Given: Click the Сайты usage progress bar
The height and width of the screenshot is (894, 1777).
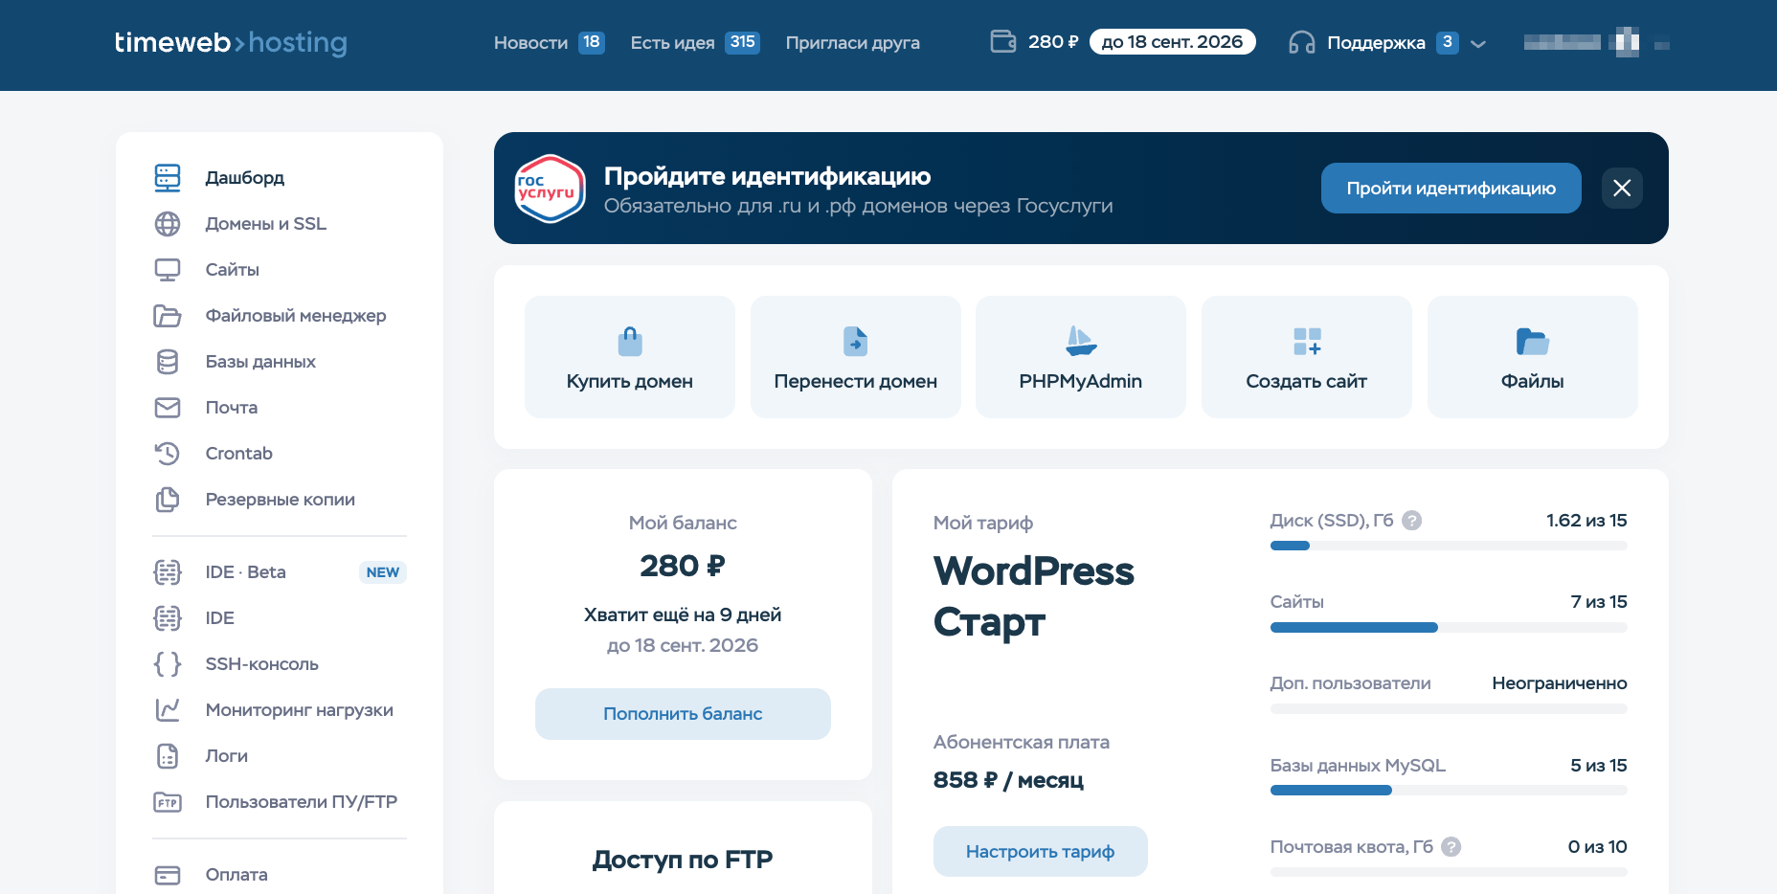Looking at the screenshot, I should (x=1449, y=627).
